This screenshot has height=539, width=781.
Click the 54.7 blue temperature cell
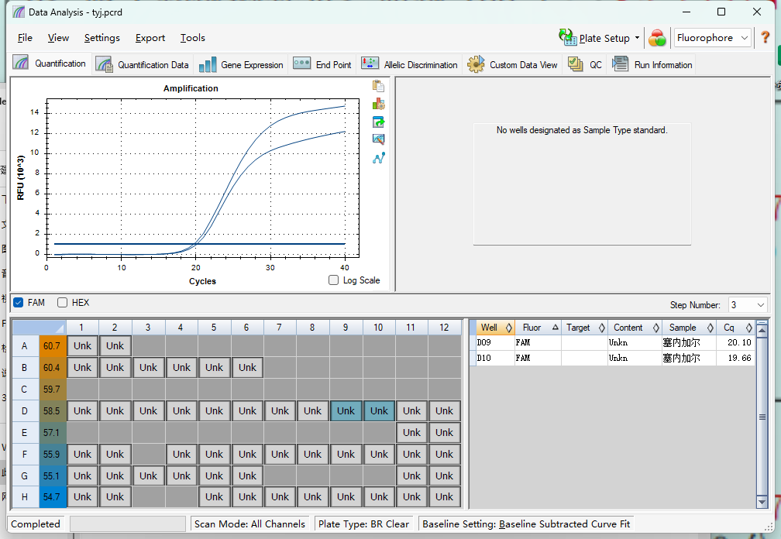(52, 497)
